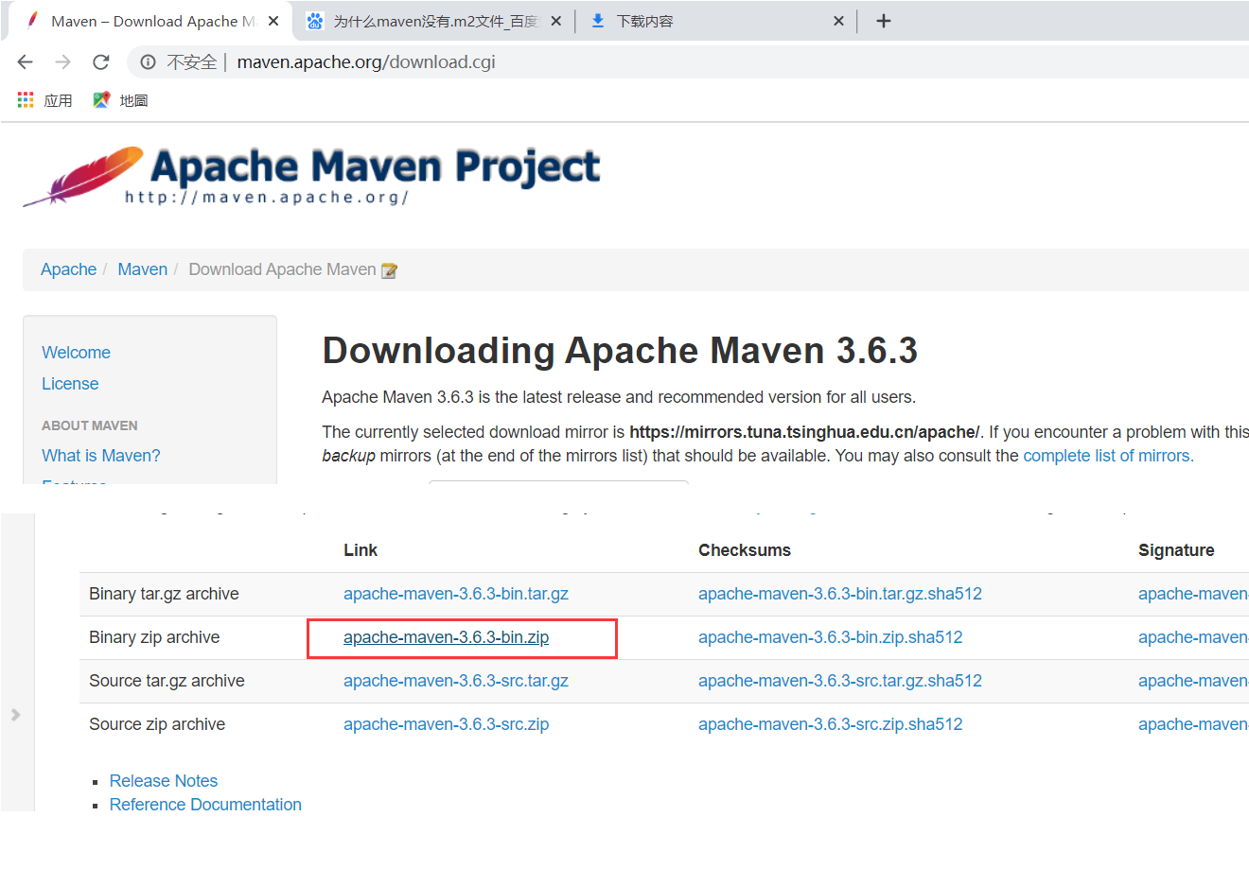Open the 地圖 maps bookmark

(120, 100)
